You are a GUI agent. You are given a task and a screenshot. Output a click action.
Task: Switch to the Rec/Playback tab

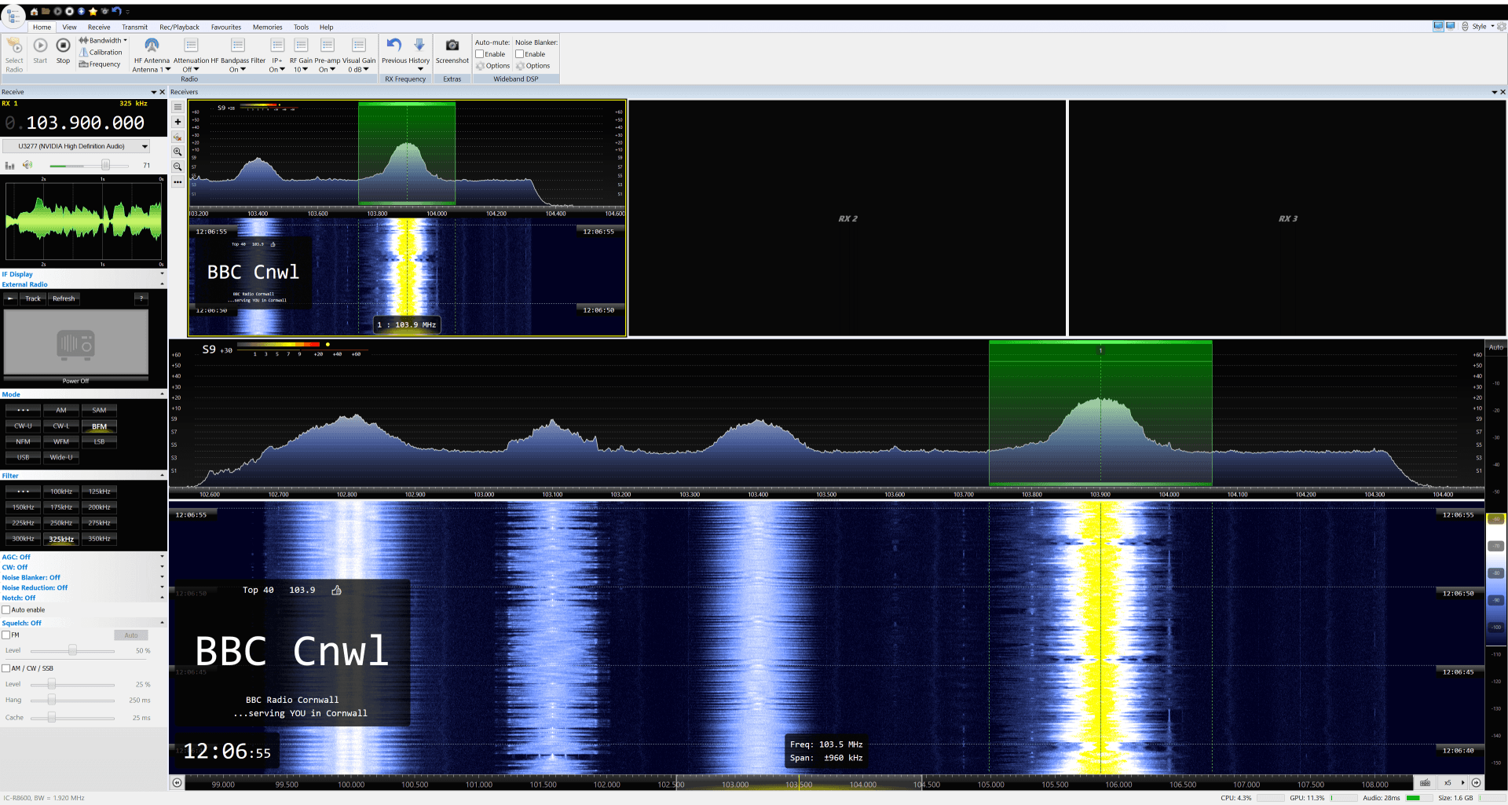[178, 27]
